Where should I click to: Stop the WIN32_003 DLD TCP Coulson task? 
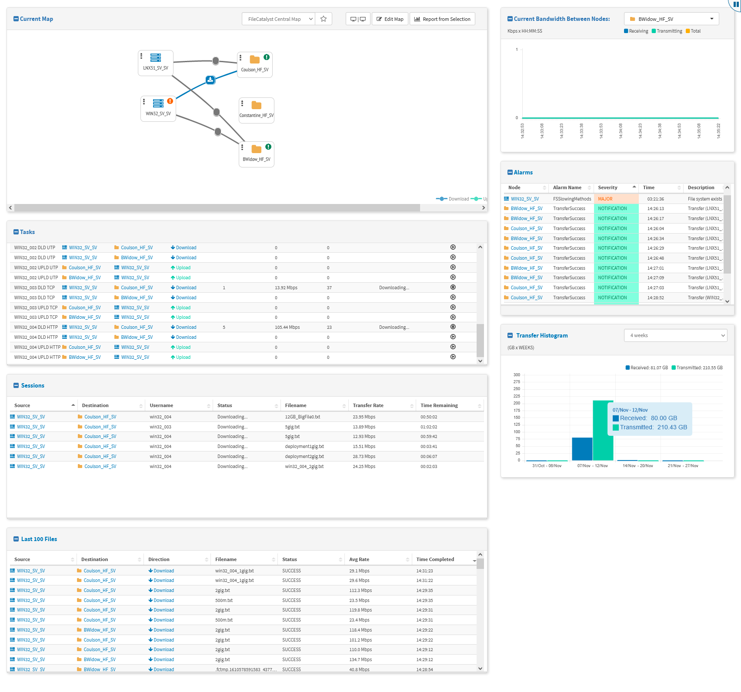point(453,287)
